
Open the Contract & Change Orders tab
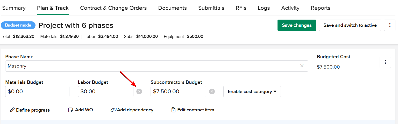[113, 8]
